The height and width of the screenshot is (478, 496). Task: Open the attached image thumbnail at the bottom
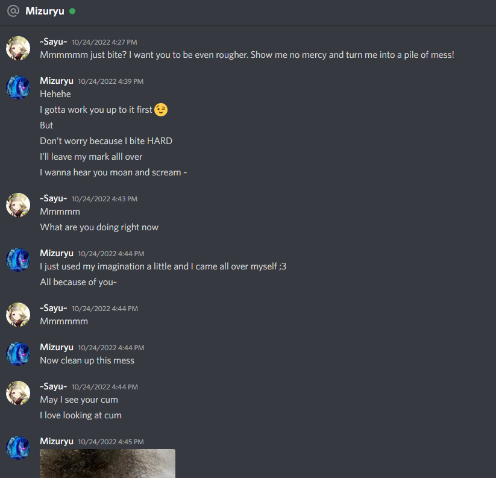pos(107,464)
